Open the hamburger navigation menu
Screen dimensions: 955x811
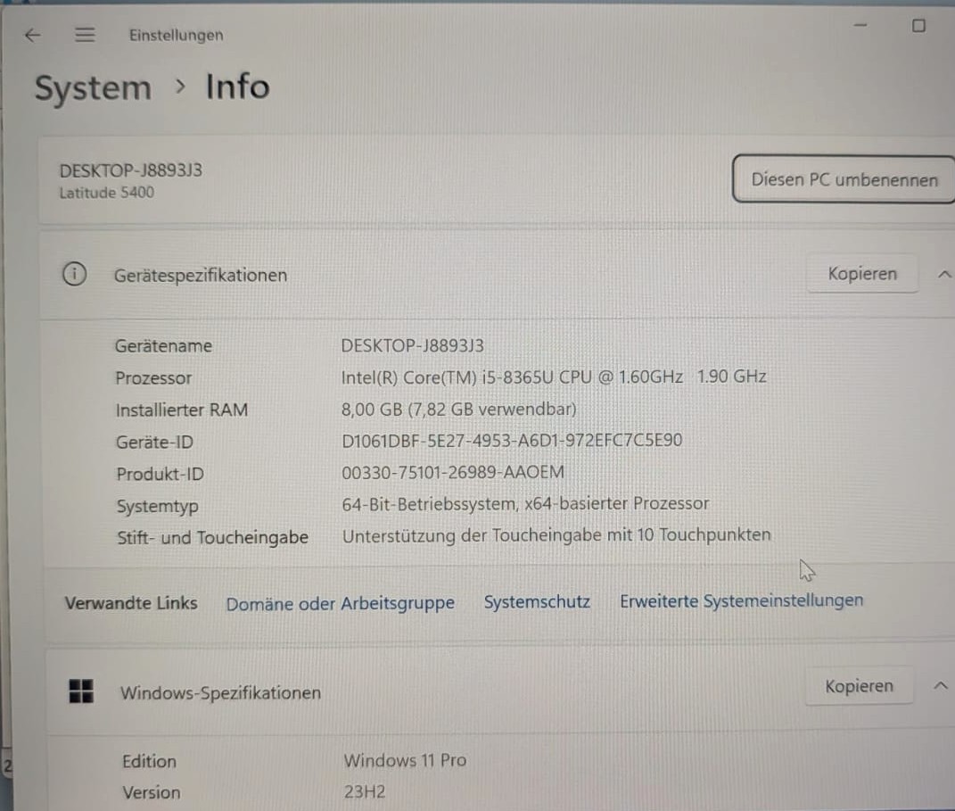(85, 35)
